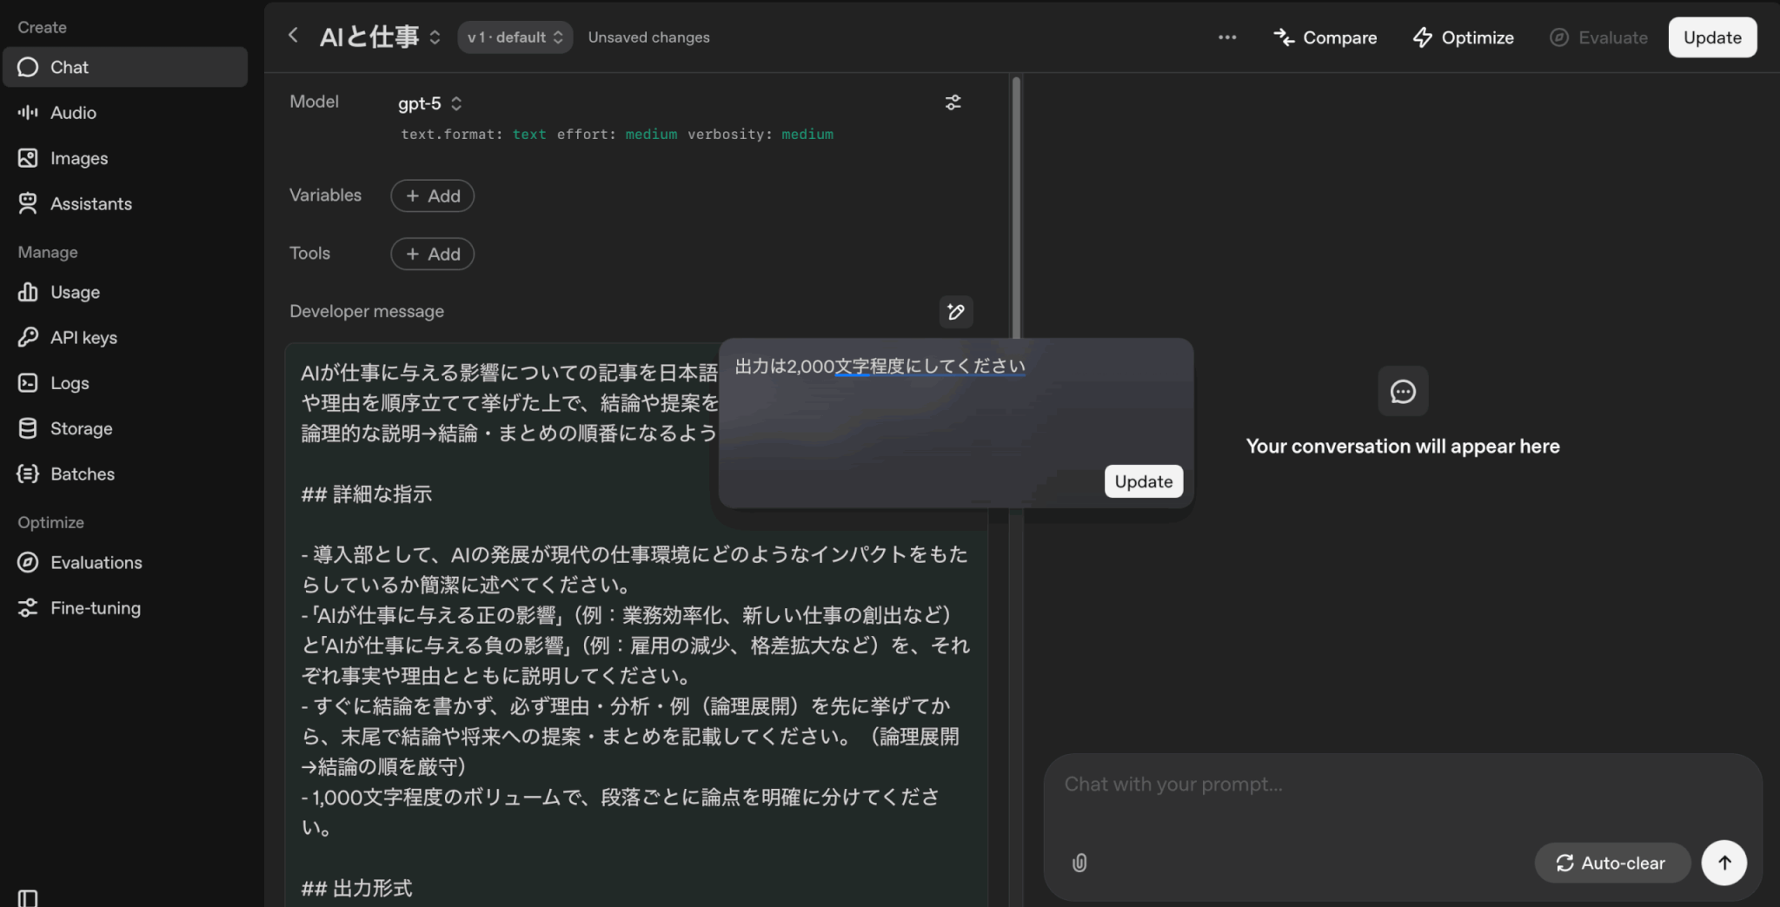Viewport: 1780px width, 907px height.
Task: Open Fine-tuning in the sidebar
Action: (x=95, y=608)
